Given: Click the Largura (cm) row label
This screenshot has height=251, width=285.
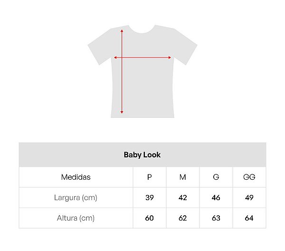Looking at the screenshot, I should (76, 198).
